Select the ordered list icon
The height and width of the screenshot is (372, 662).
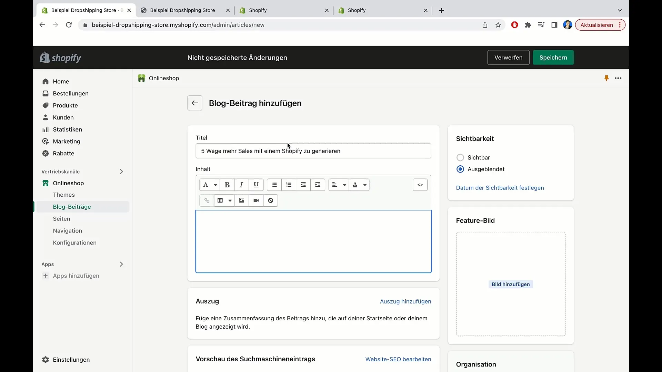click(x=288, y=184)
